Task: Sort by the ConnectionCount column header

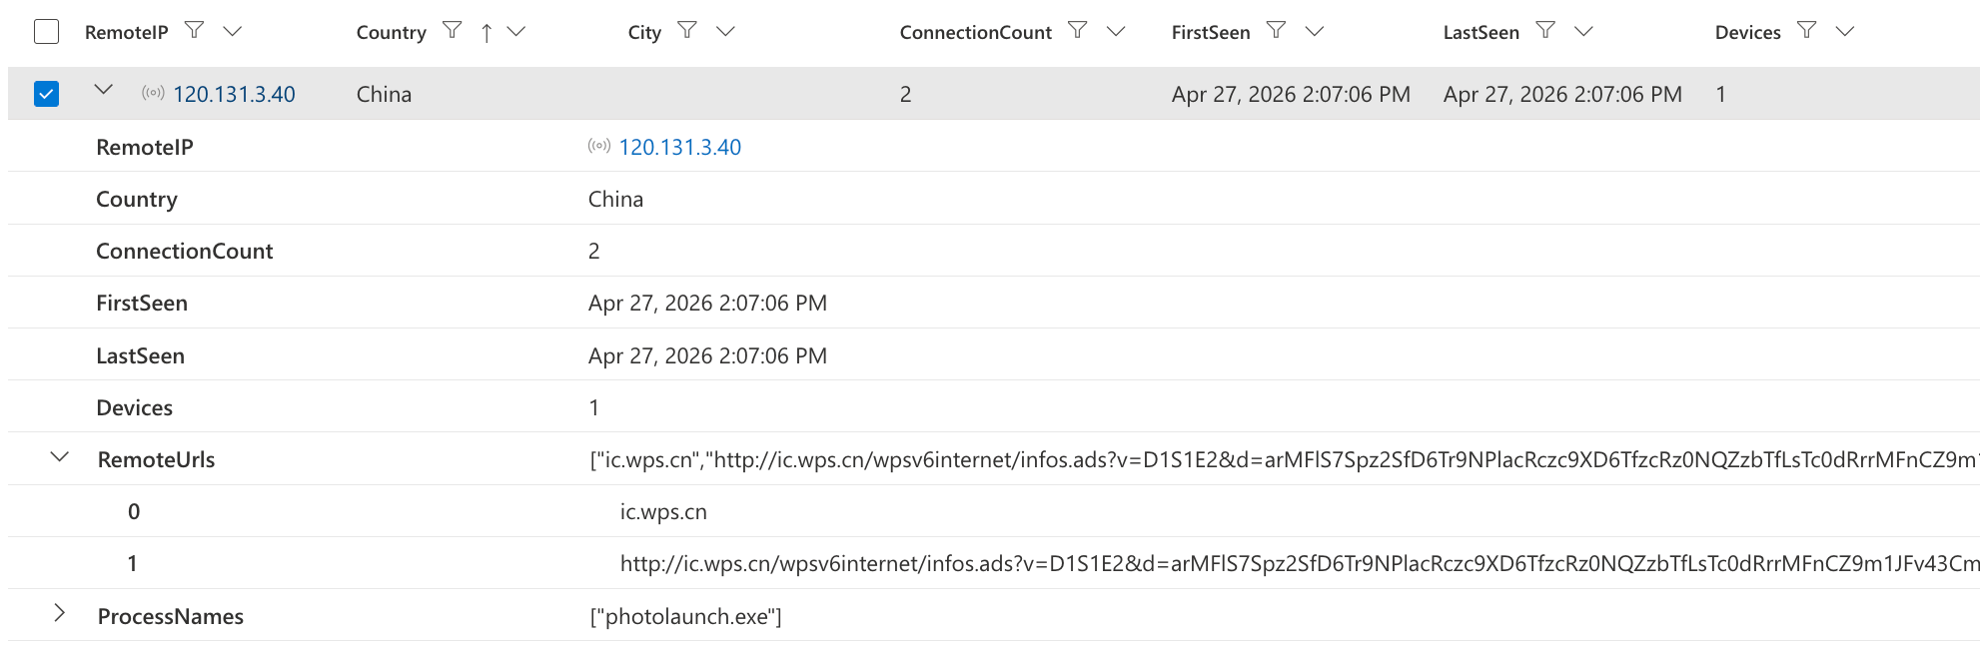Action: [975, 32]
